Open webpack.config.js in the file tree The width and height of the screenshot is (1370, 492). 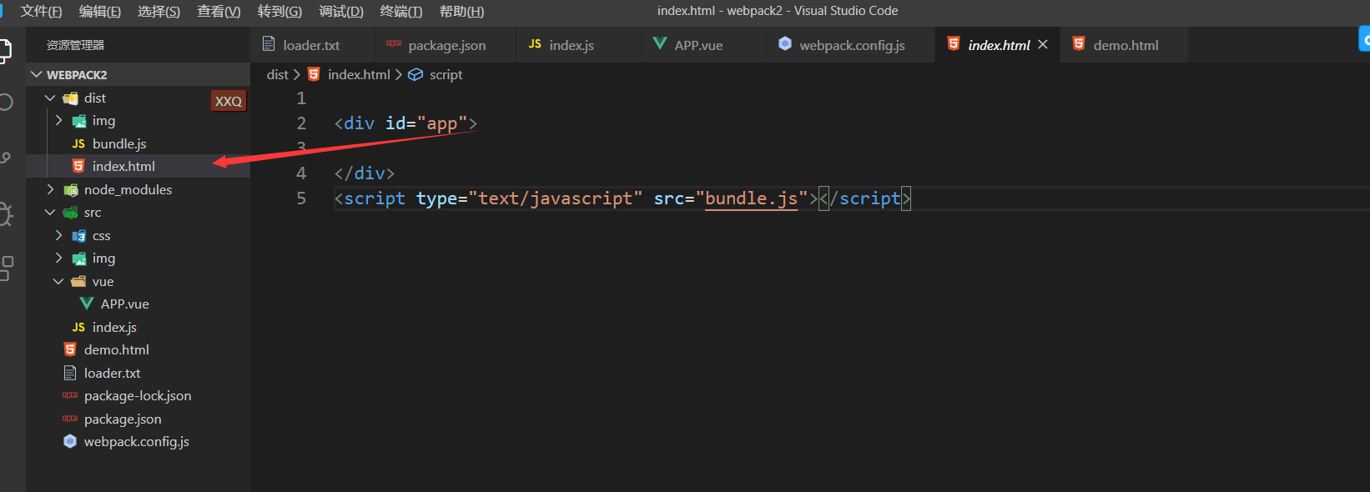(137, 441)
